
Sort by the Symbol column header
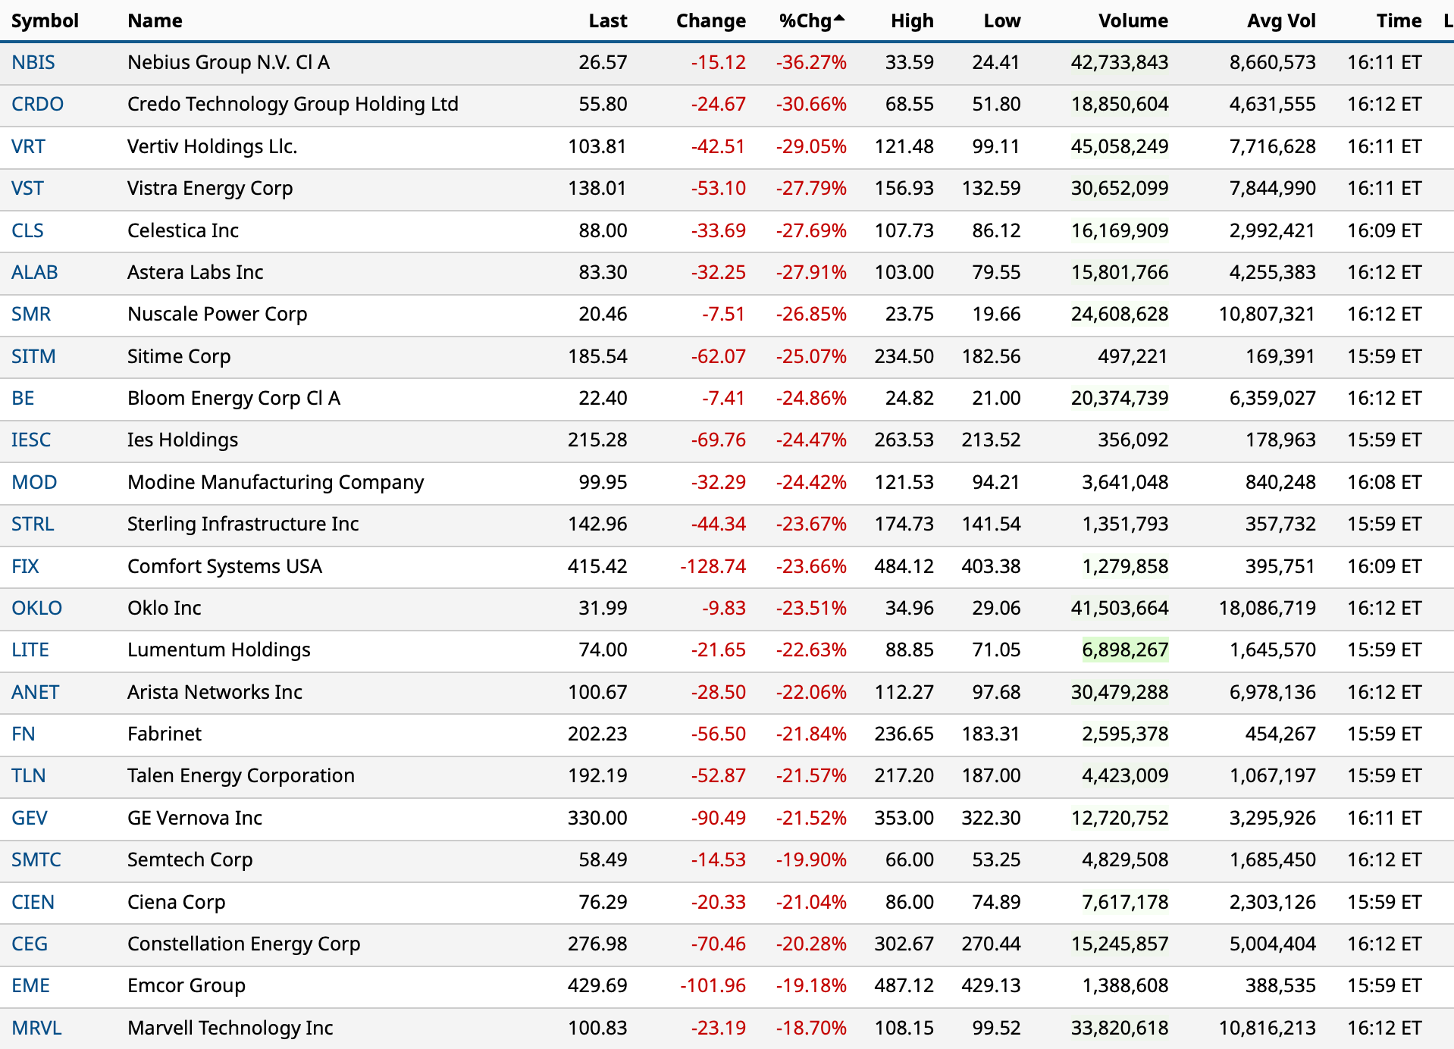[x=45, y=20]
